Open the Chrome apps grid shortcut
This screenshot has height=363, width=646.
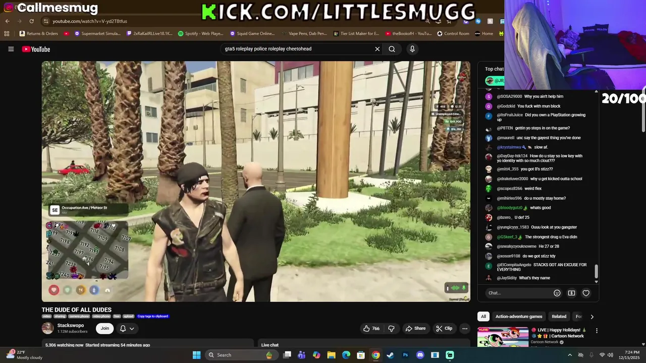(7, 34)
